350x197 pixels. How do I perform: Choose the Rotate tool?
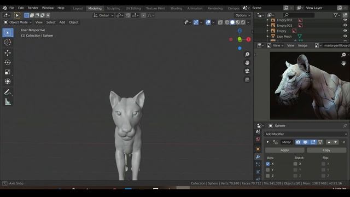8,62
